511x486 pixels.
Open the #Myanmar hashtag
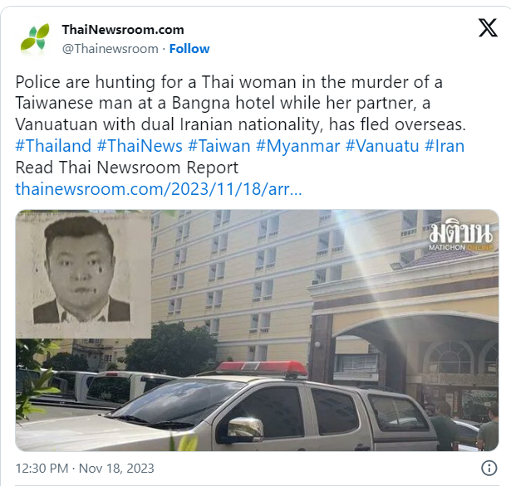point(297,146)
